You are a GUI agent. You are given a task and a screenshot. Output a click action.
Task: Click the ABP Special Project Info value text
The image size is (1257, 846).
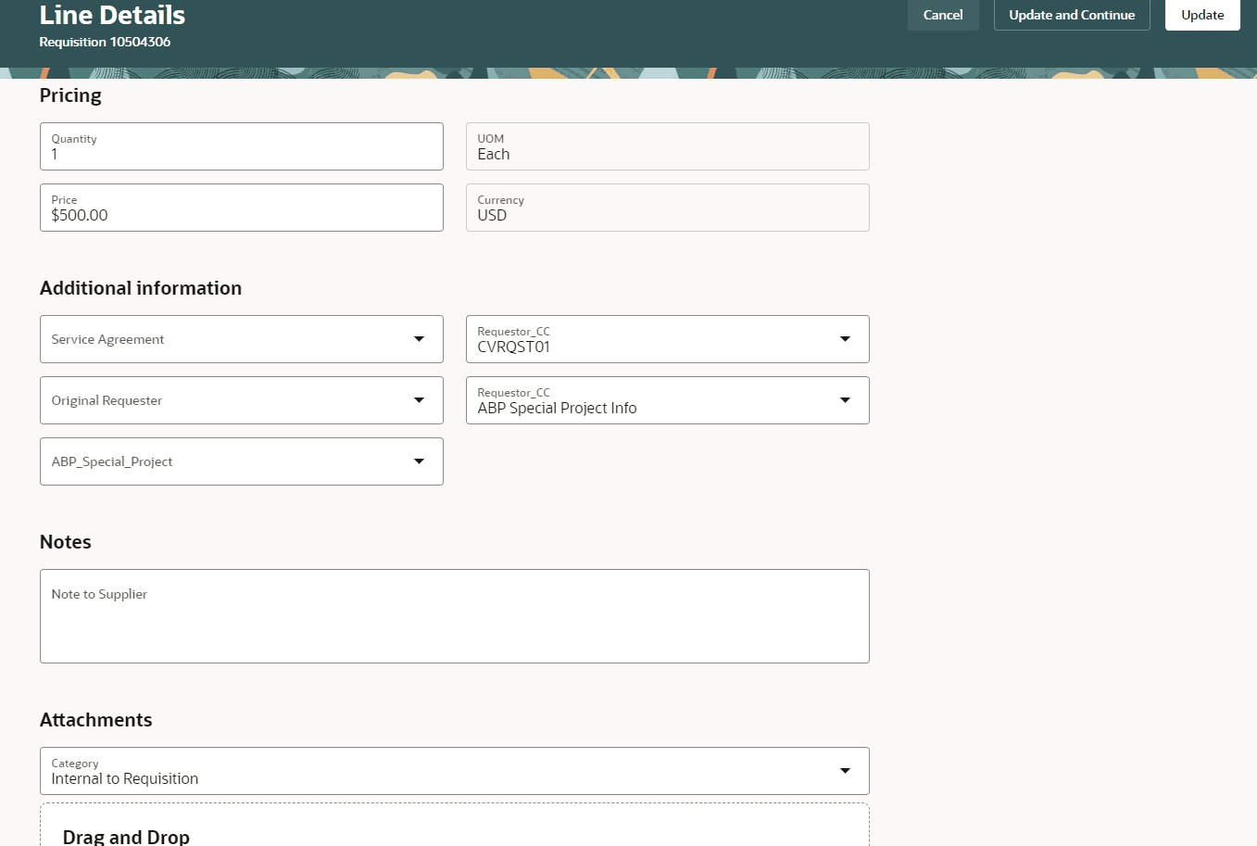557,409
